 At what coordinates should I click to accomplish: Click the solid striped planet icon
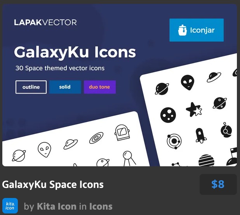(206, 160)
